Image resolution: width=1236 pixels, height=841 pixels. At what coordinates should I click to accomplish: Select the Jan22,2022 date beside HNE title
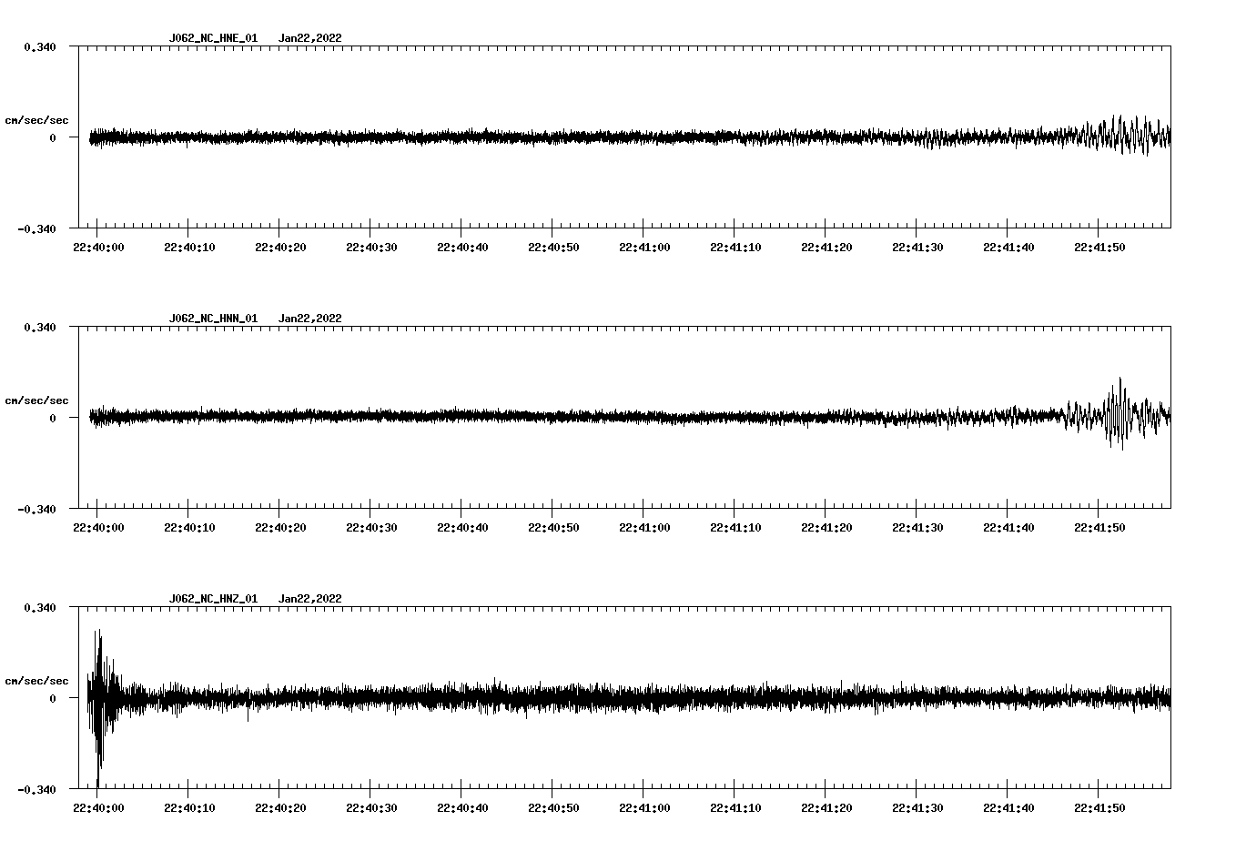[x=310, y=38]
